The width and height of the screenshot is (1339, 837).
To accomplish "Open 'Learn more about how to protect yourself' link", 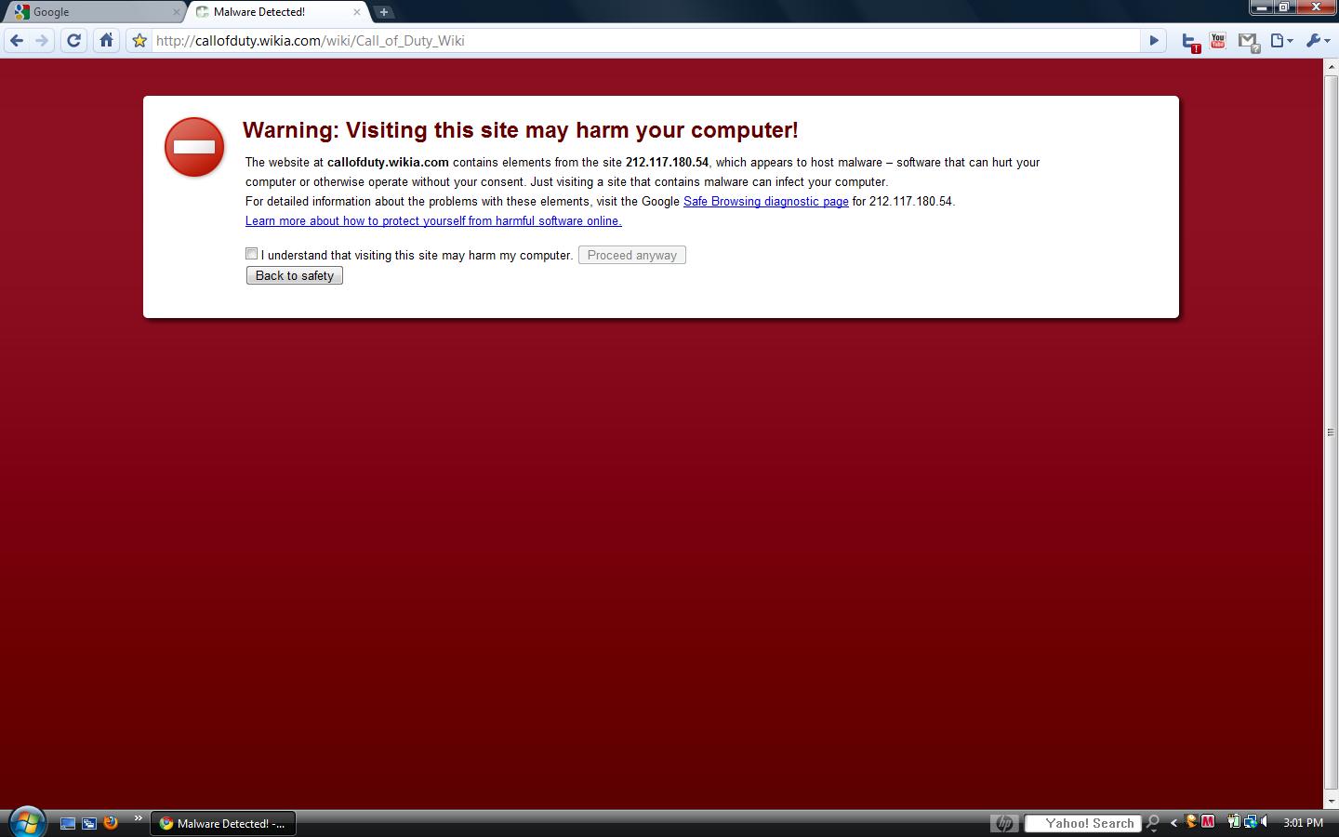I will pos(433,220).
